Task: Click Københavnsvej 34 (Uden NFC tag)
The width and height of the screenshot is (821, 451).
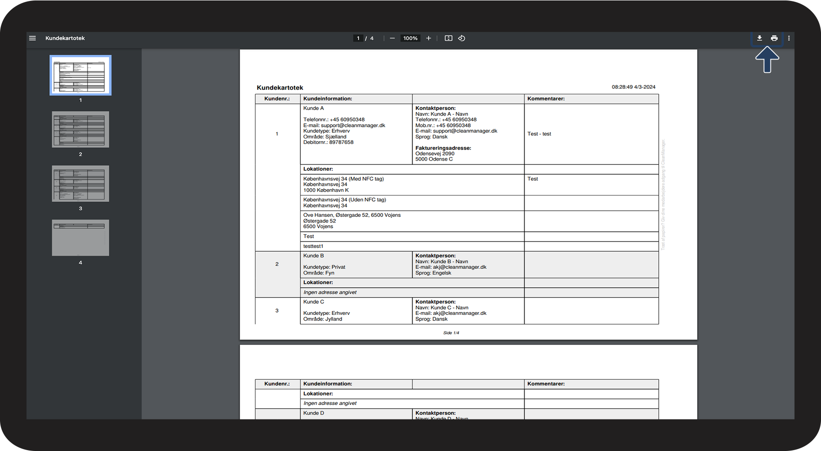Action: pos(345,200)
